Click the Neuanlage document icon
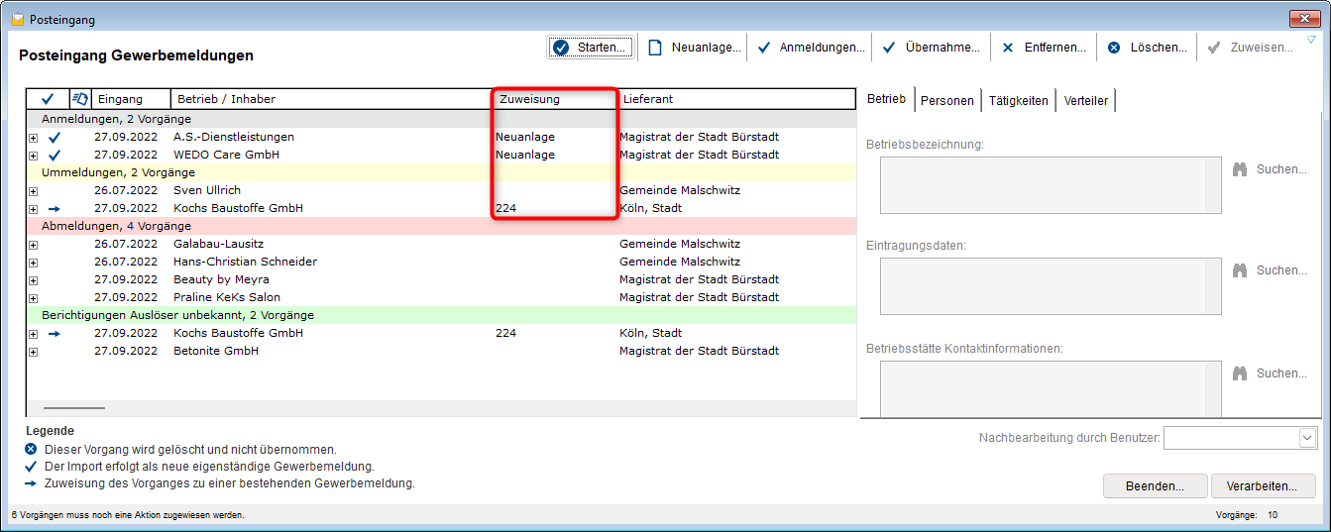Screen dimensions: 1331x532 [x=655, y=48]
